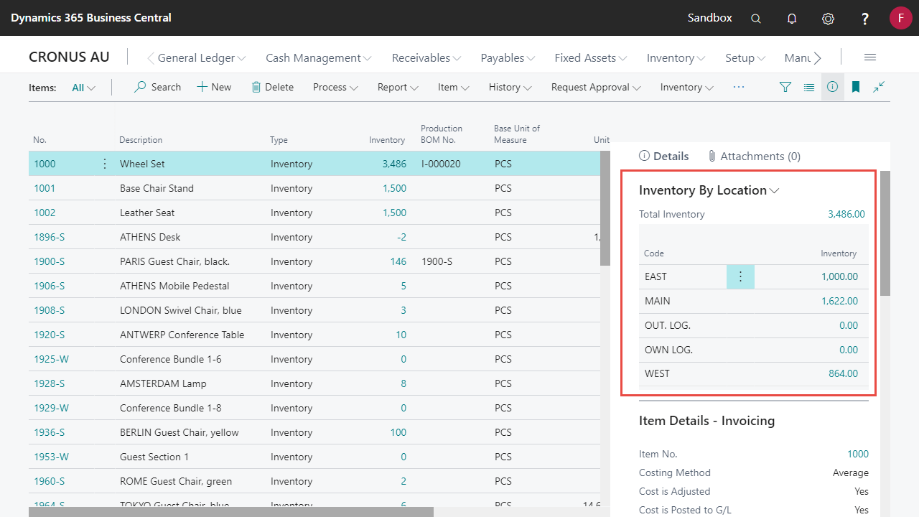
Task: Open WEST location inventory 864.00
Action: [844, 373]
